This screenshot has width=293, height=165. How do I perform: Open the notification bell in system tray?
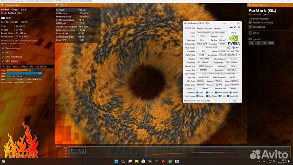(289, 161)
